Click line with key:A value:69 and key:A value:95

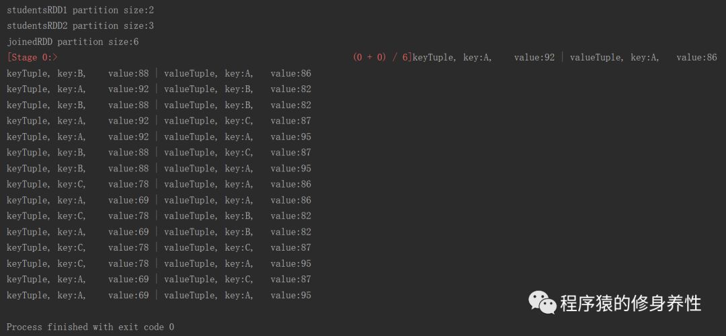click(x=159, y=295)
